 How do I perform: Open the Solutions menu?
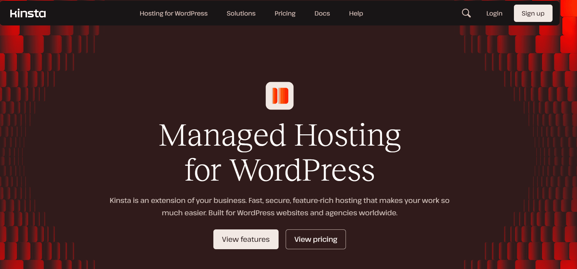(241, 13)
